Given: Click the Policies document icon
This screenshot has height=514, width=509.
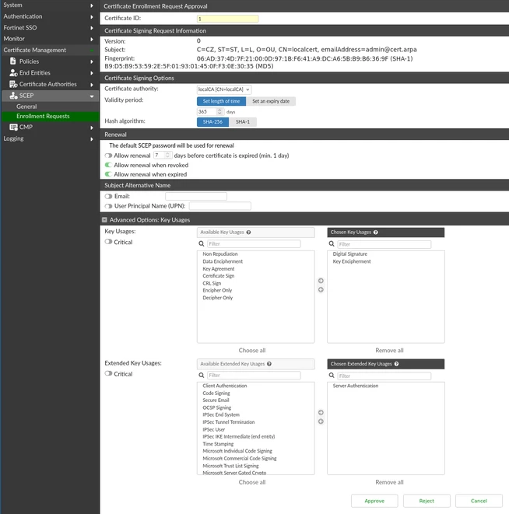Looking at the screenshot, I should (12, 61).
